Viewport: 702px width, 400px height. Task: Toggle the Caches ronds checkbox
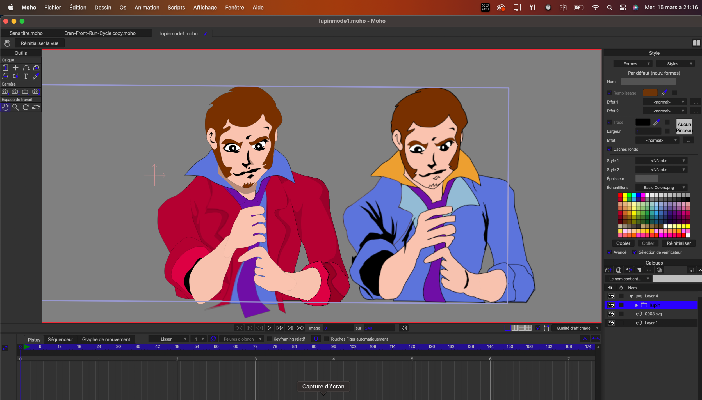pos(609,149)
